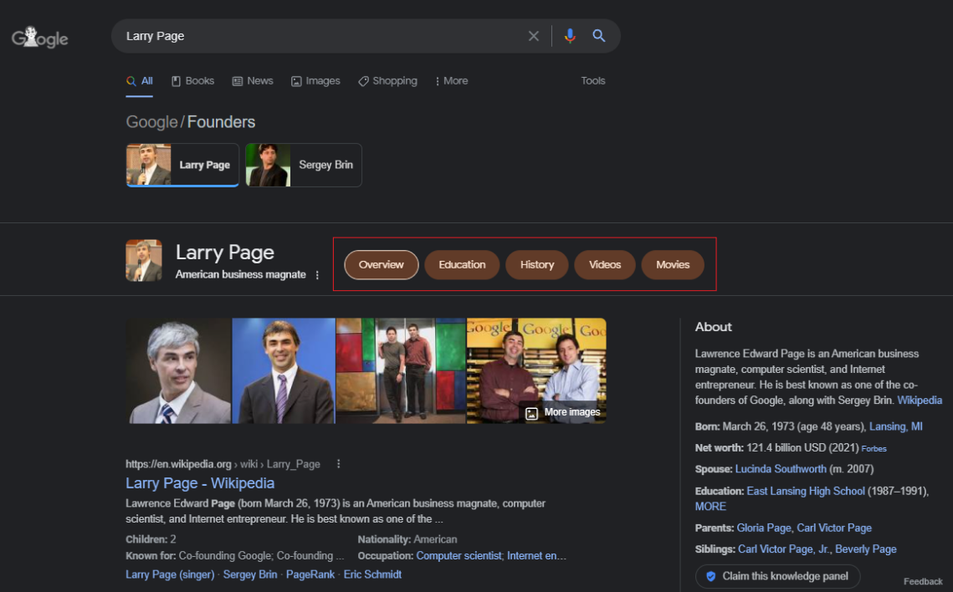Click 'Children: 2' text
This screenshot has height=592, width=953.
(151, 539)
